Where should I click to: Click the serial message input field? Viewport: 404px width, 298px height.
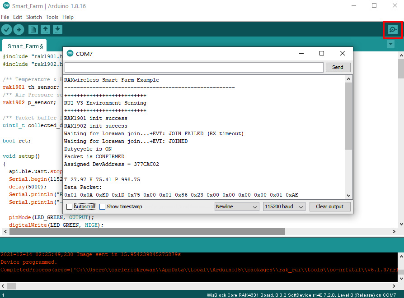pos(194,67)
